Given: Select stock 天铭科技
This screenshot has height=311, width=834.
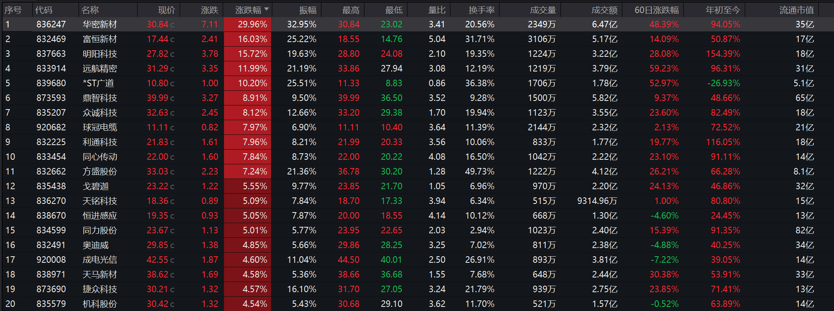Looking at the screenshot, I should (100, 201).
